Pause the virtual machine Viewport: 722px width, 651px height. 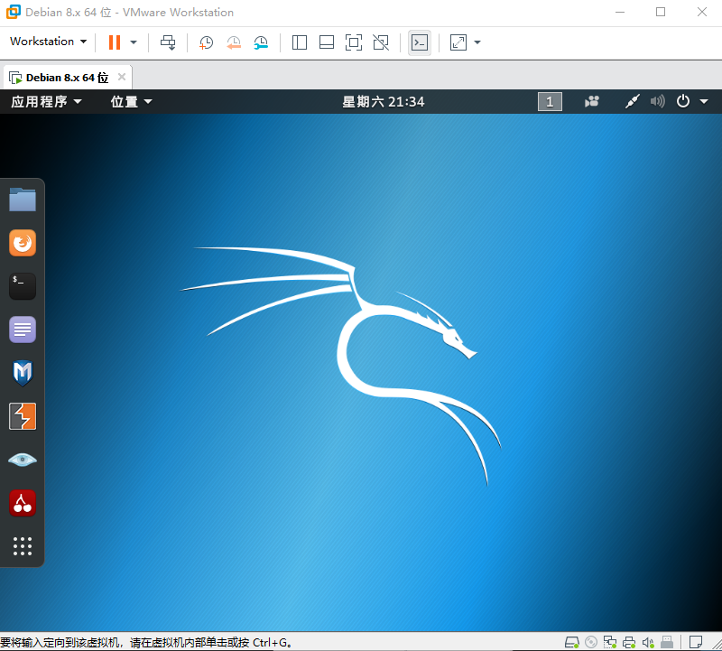coord(115,42)
